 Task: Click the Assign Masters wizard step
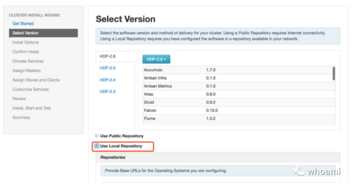26,70
